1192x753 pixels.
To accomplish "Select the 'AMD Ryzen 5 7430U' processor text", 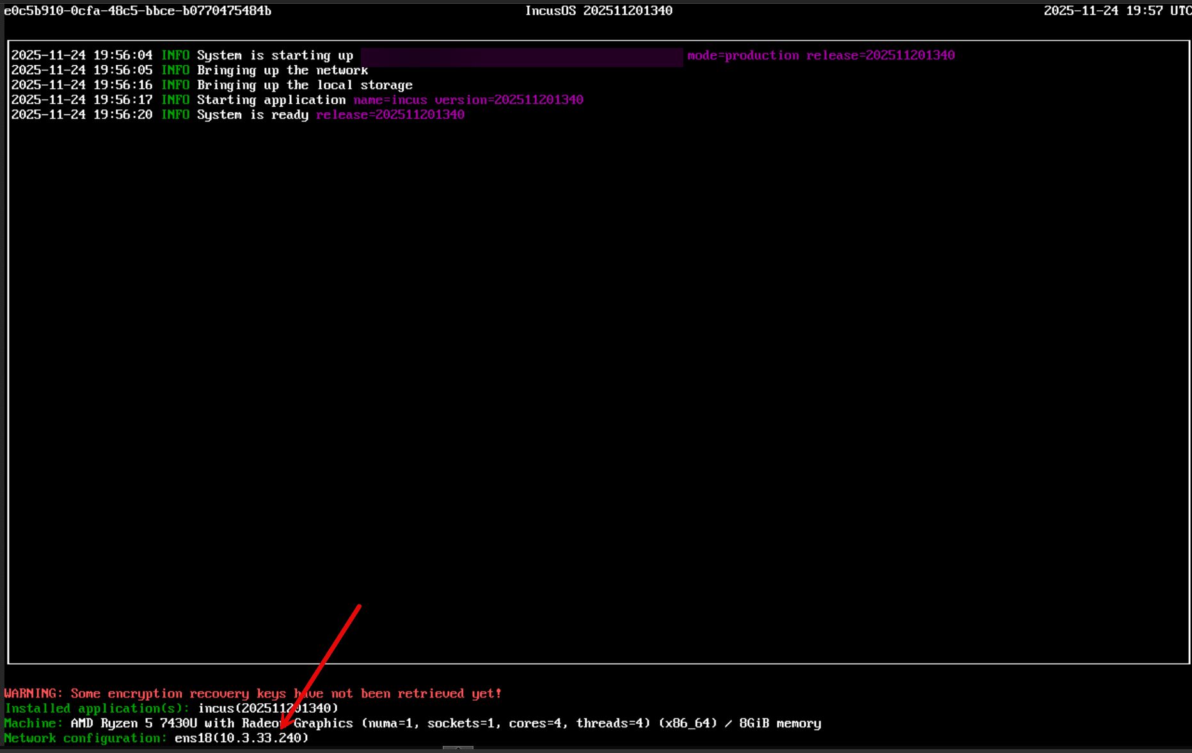I will pyautogui.click(x=134, y=723).
